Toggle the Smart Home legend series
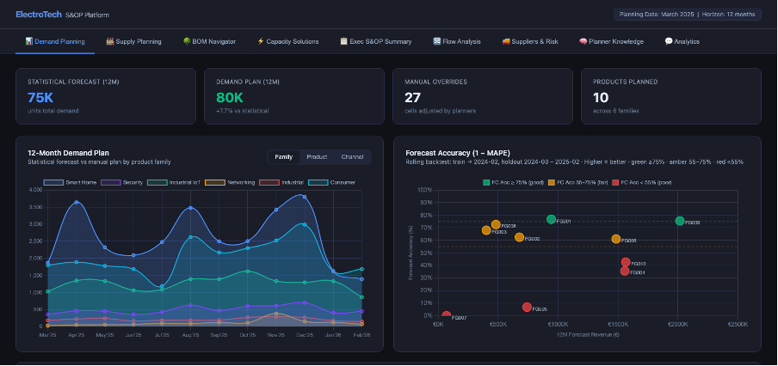The image size is (778, 366). pyautogui.click(x=71, y=182)
